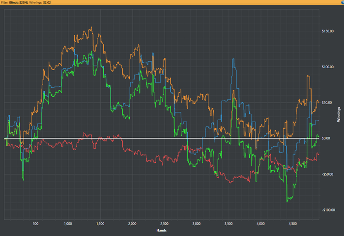Click the 4,500 hands axis label
This screenshot has width=344, height=236.
coord(293,224)
